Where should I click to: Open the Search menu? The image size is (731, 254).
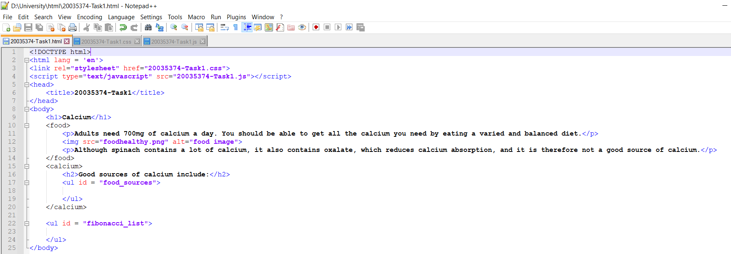pyautogui.click(x=43, y=17)
